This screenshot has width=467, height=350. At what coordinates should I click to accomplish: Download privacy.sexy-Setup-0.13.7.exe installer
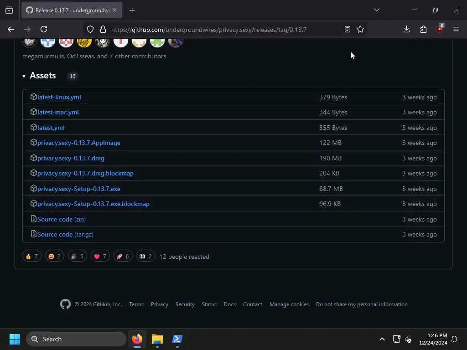[x=79, y=189]
